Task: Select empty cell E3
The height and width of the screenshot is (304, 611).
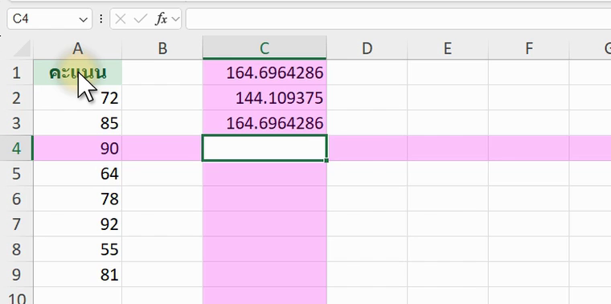Action: pos(448,123)
